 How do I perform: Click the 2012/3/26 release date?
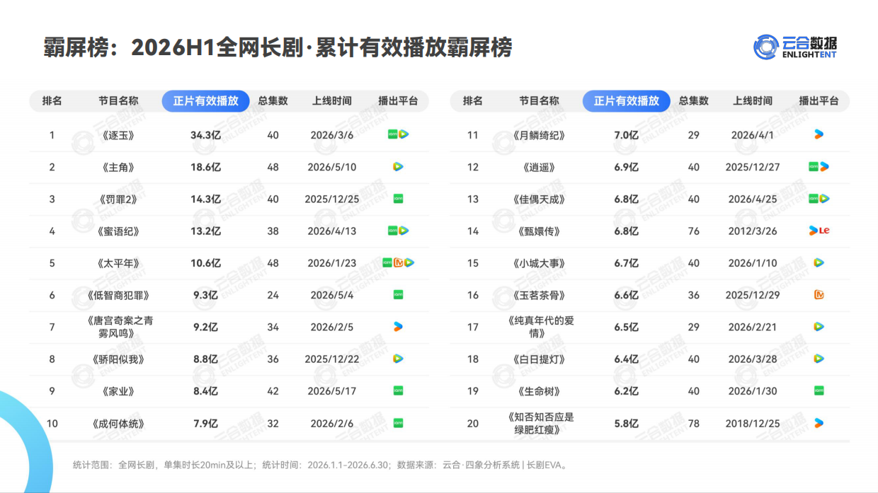click(x=753, y=231)
